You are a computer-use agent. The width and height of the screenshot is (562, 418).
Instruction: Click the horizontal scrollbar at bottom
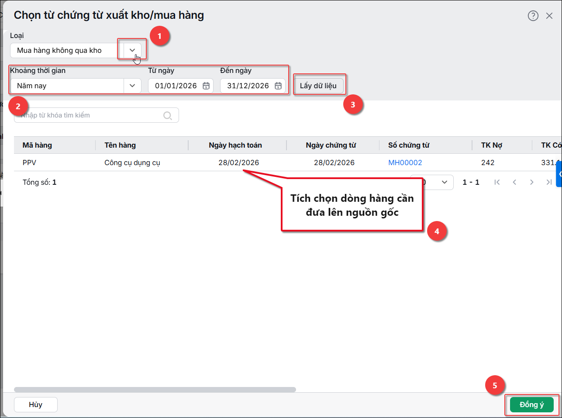click(155, 389)
